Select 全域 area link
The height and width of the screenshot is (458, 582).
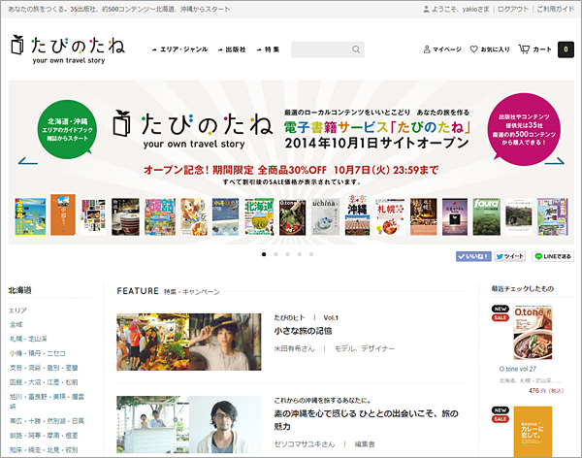16,324
